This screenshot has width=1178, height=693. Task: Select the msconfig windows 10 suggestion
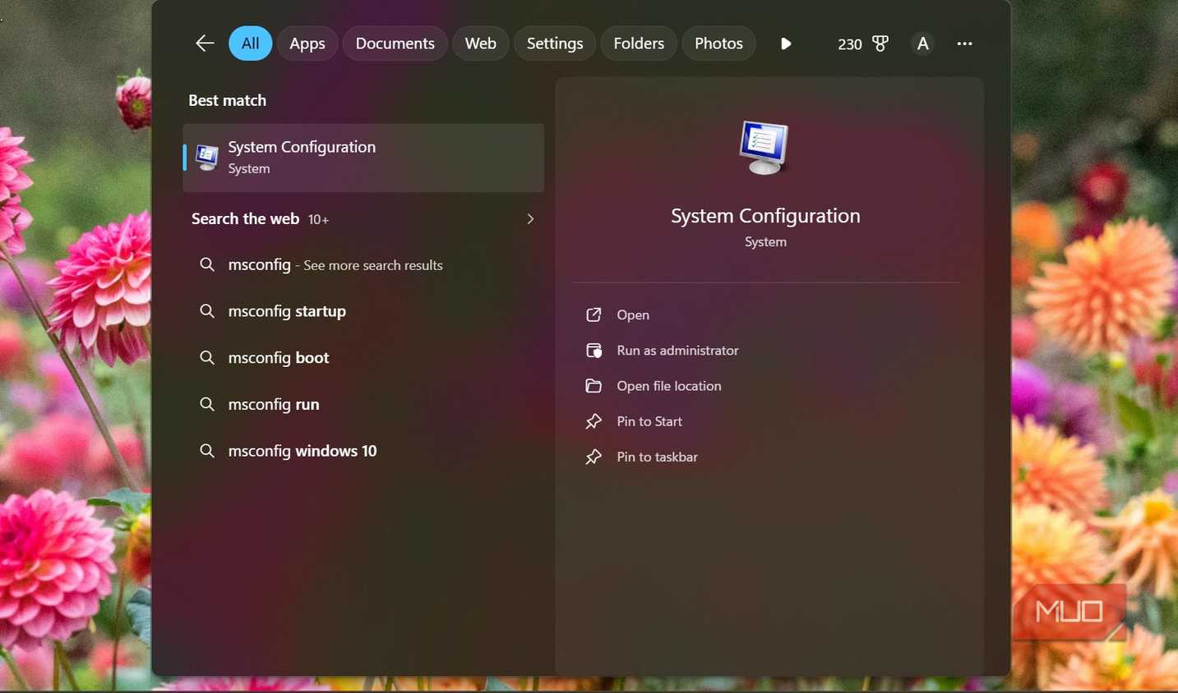363,451
